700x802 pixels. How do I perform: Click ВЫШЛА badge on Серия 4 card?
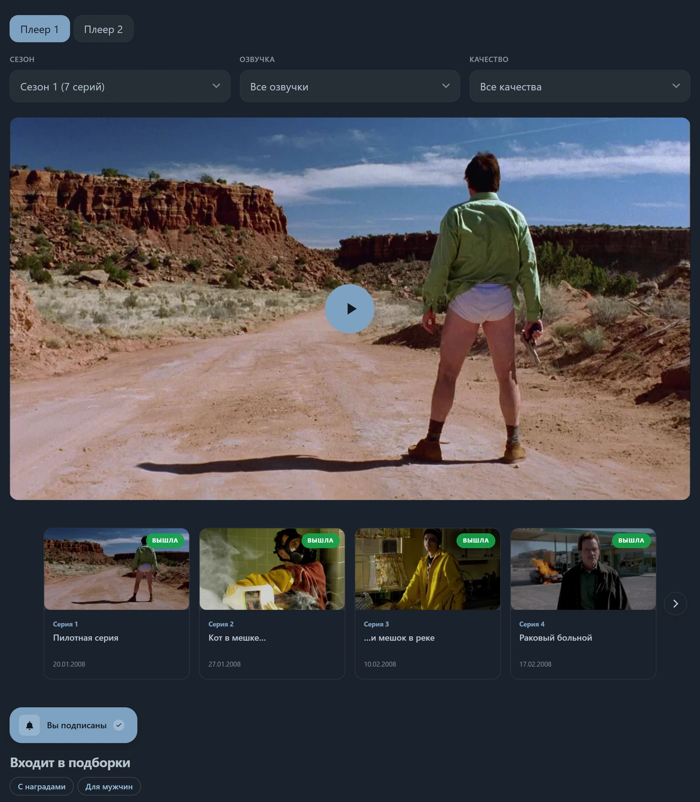[x=631, y=540]
